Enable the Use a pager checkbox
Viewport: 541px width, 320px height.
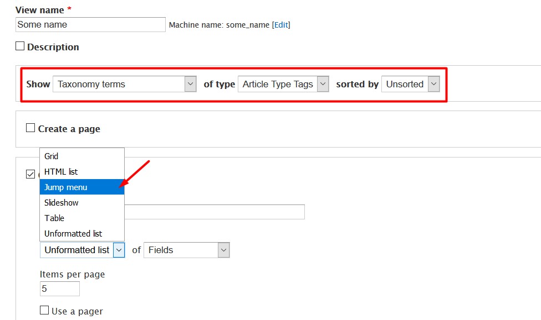pyautogui.click(x=44, y=311)
